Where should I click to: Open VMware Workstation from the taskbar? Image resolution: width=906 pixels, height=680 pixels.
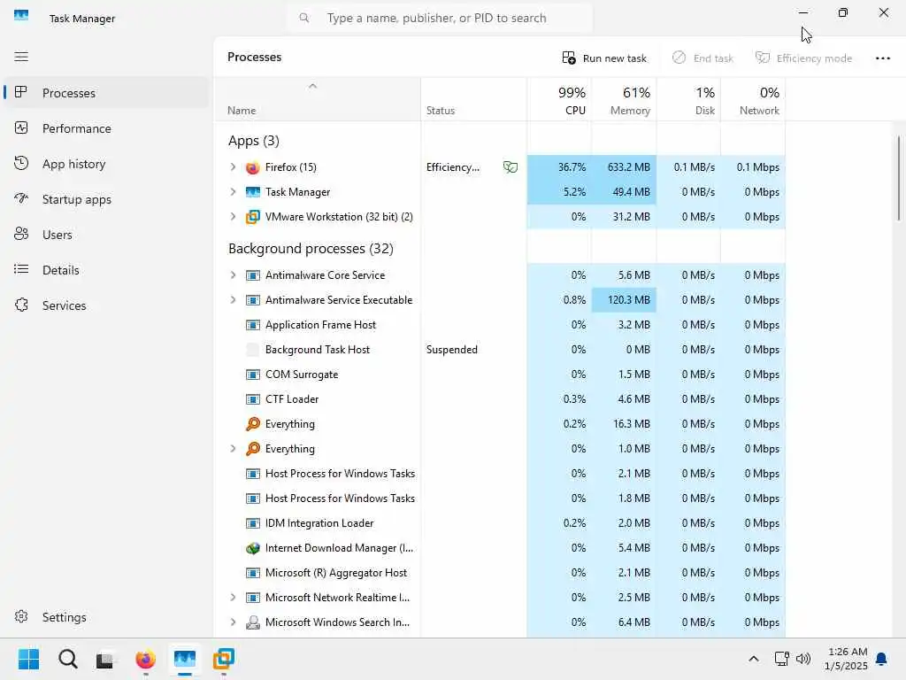click(x=224, y=659)
